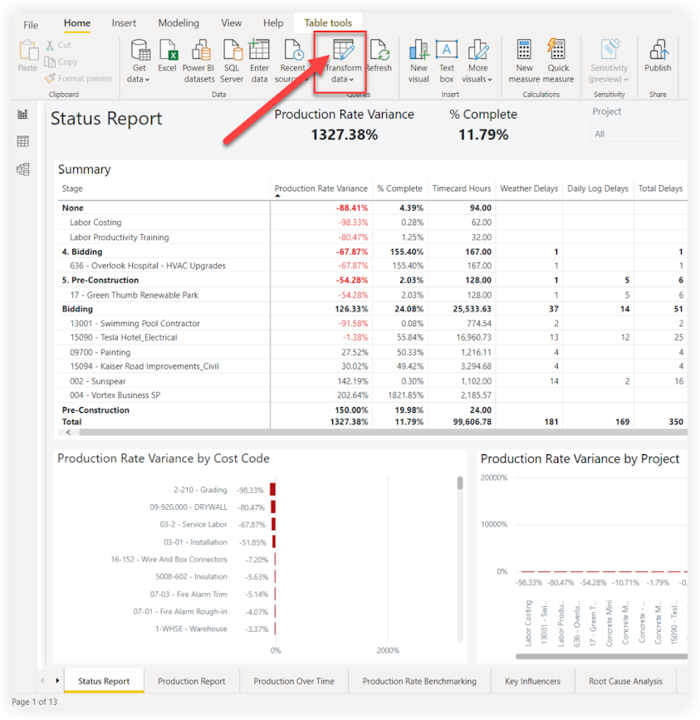Open the More visuals dropdown

coord(477,61)
